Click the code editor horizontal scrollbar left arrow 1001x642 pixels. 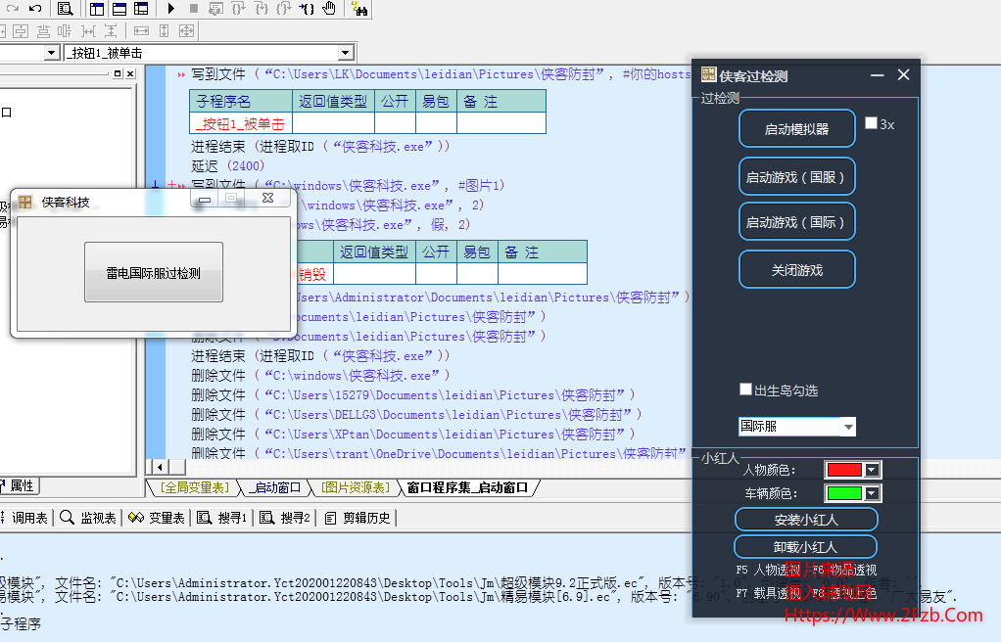click(x=161, y=468)
